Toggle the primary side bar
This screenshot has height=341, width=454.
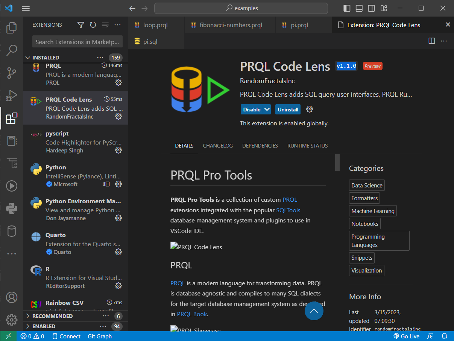[347, 8]
